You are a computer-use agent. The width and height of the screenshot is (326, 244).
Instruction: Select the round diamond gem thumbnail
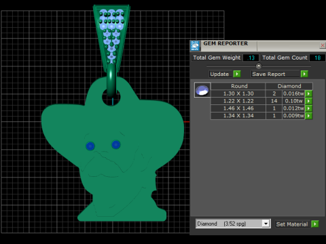pyautogui.click(x=202, y=90)
